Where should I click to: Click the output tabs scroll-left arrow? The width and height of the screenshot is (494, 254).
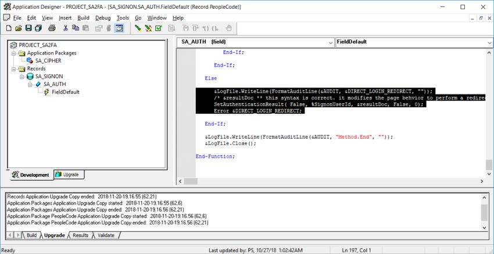10,235
